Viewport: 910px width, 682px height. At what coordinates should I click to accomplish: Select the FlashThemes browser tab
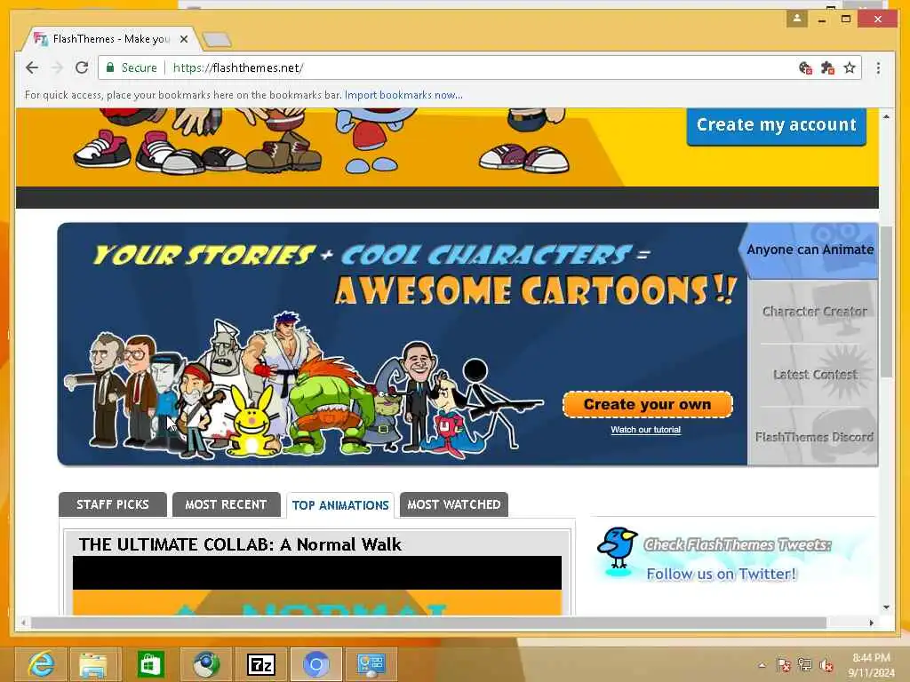(x=110, y=39)
